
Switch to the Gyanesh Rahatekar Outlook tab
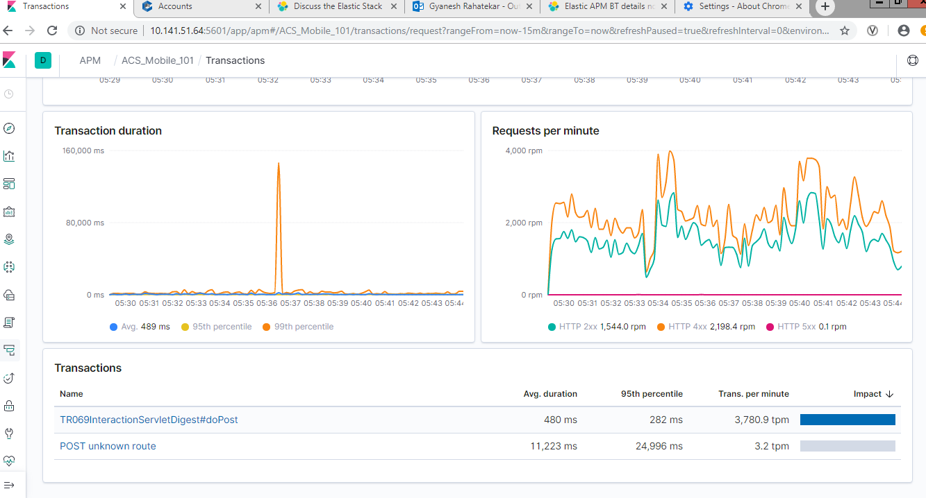(472, 7)
